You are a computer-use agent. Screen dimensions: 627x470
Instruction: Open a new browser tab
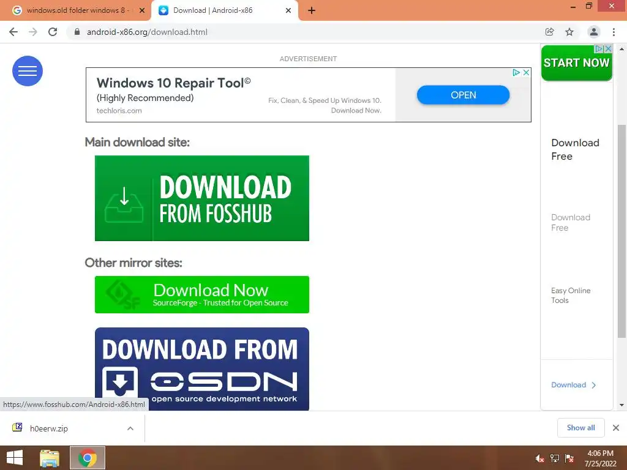pyautogui.click(x=312, y=11)
